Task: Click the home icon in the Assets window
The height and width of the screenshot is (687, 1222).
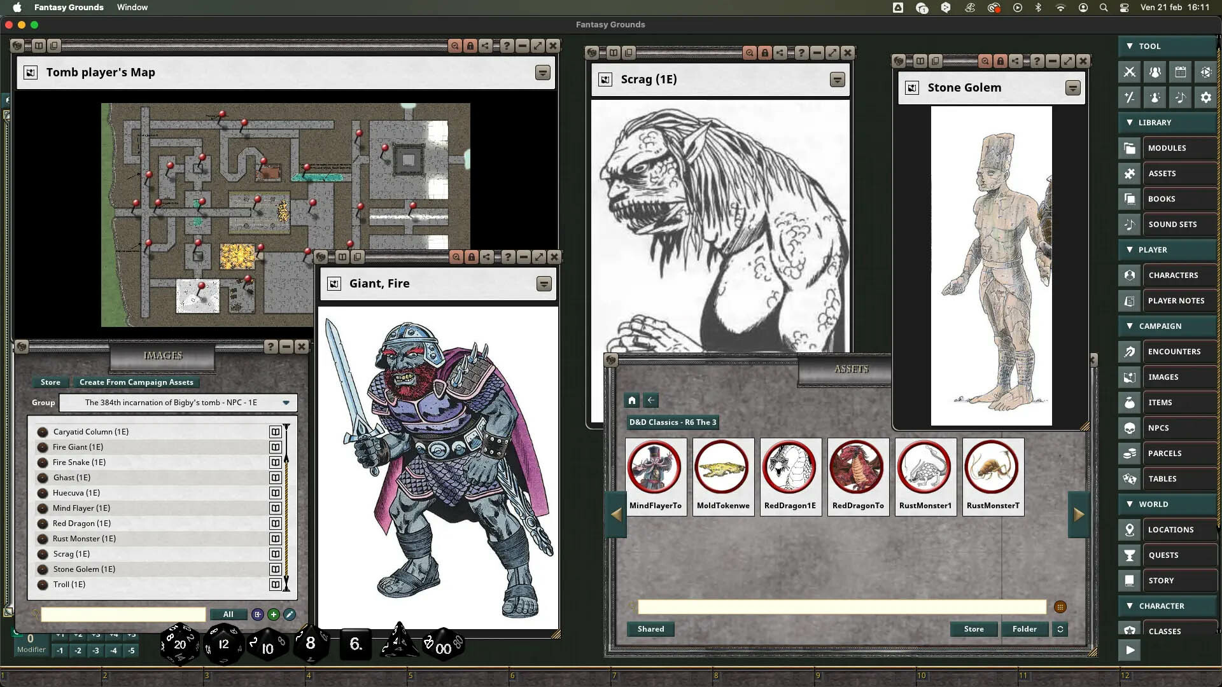Action: coord(632,400)
